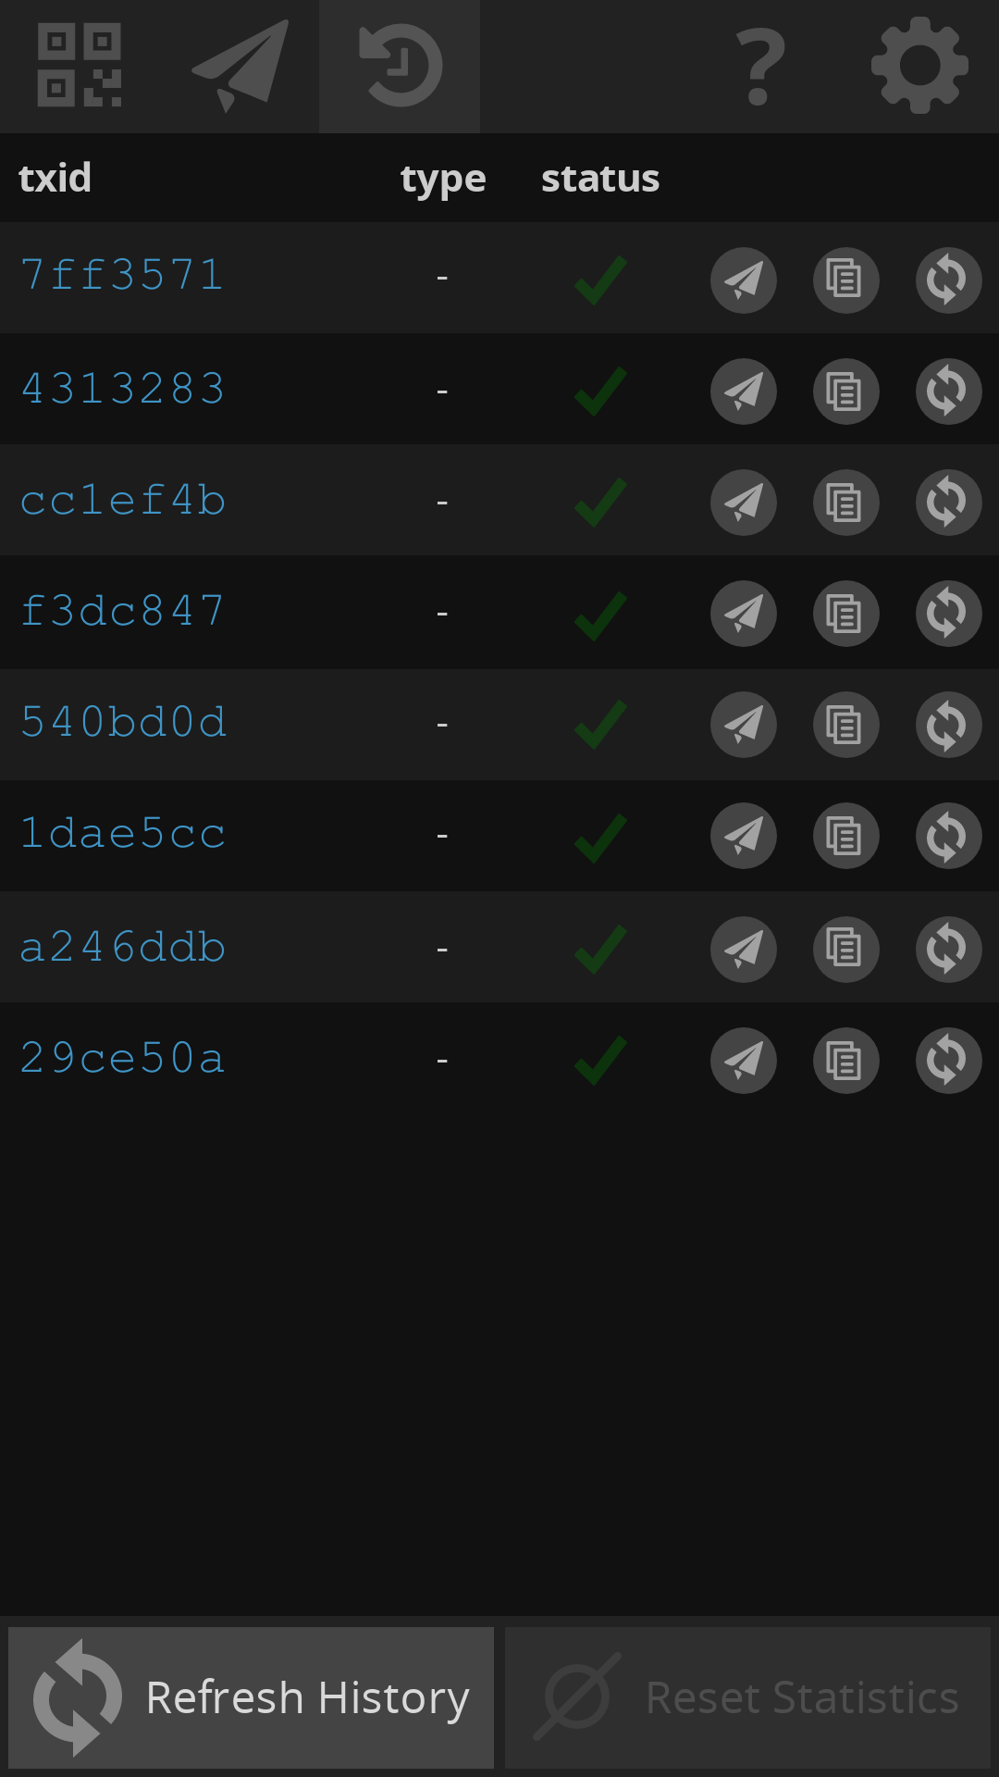999x1777 pixels.
Task: Click the Reset Statistics button
Action: [x=747, y=1697]
